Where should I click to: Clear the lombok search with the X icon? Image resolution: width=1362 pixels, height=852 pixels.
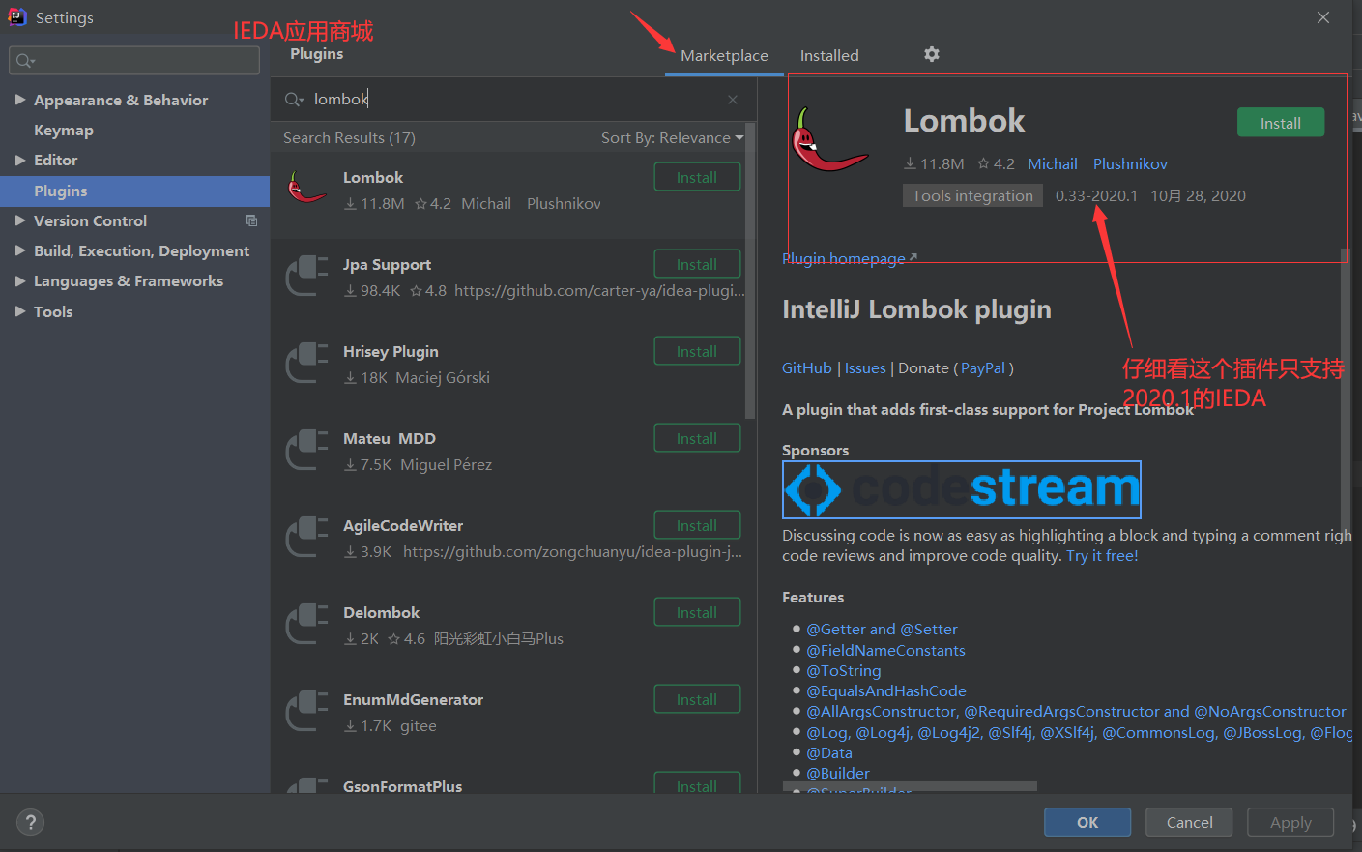[732, 100]
